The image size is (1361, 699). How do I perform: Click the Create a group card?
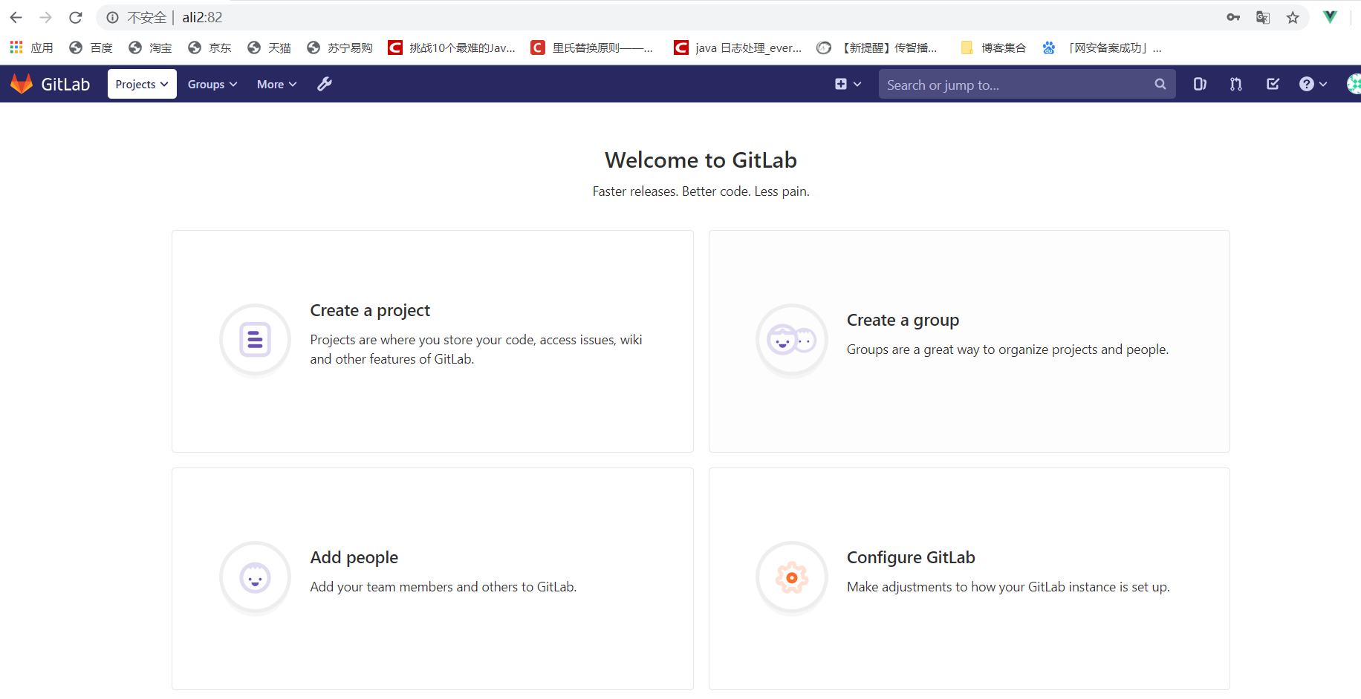[969, 341]
